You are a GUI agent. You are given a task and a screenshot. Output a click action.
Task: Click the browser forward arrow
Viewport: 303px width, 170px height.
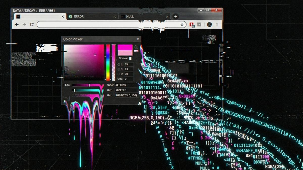(x=24, y=24)
